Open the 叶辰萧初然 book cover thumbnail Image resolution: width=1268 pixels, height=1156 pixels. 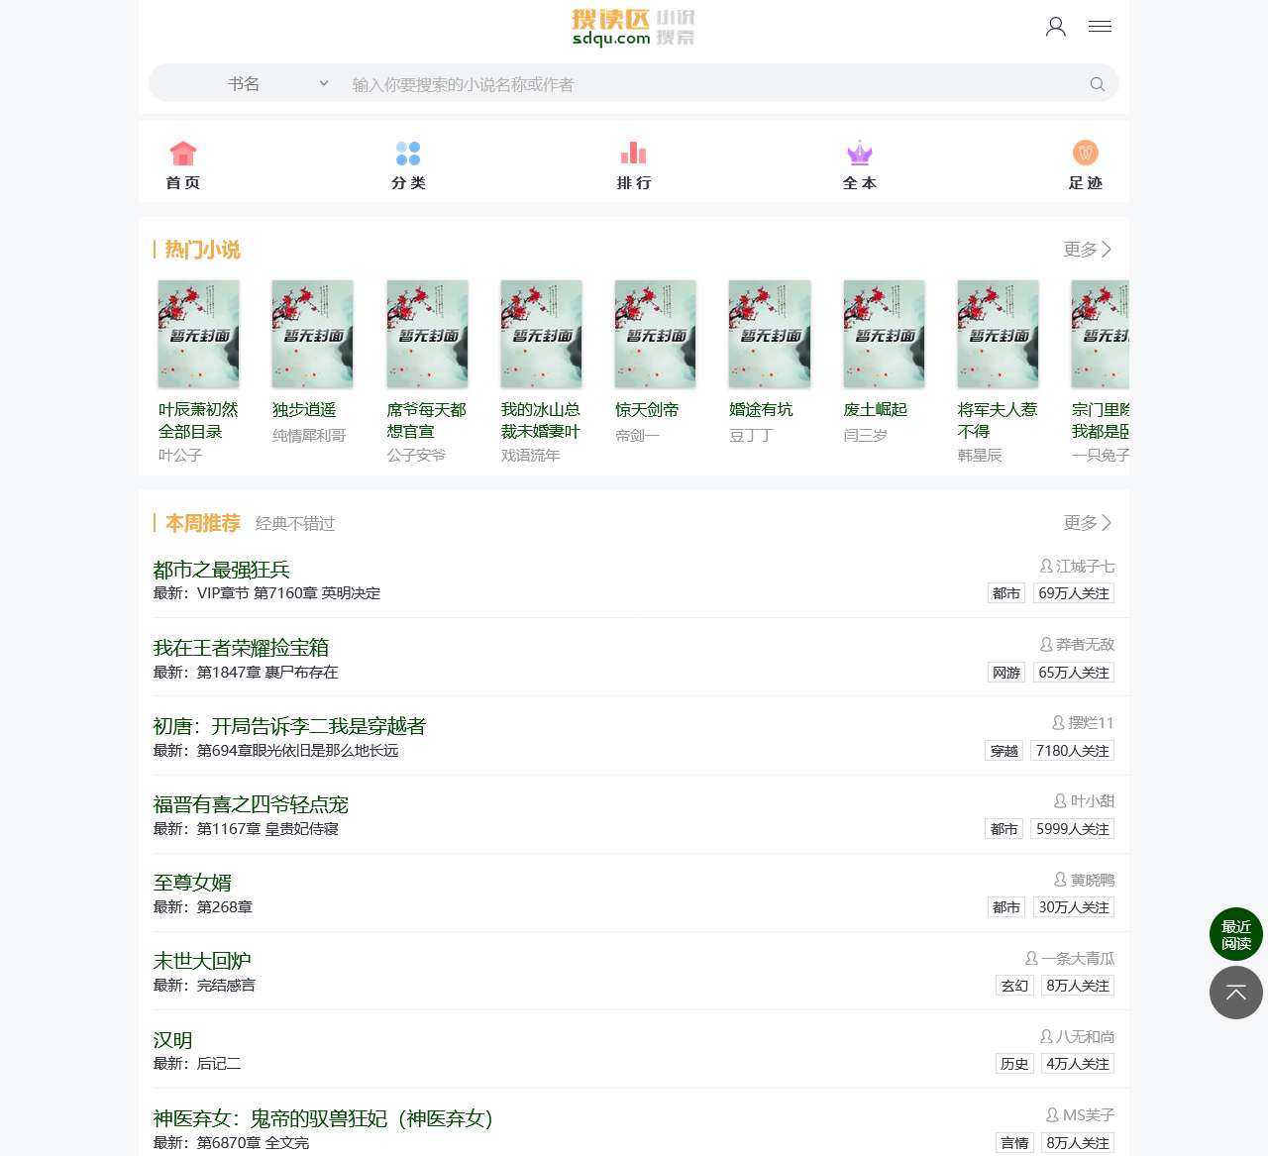197,334
